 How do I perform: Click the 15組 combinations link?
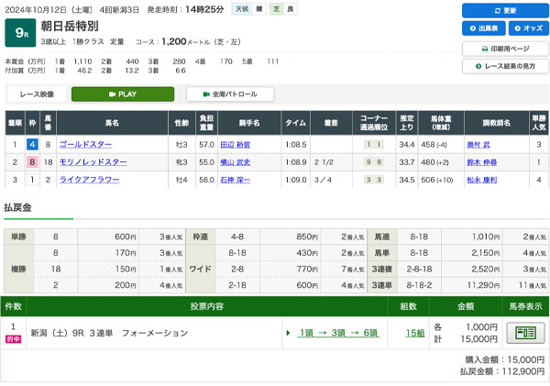click(415, 333)
